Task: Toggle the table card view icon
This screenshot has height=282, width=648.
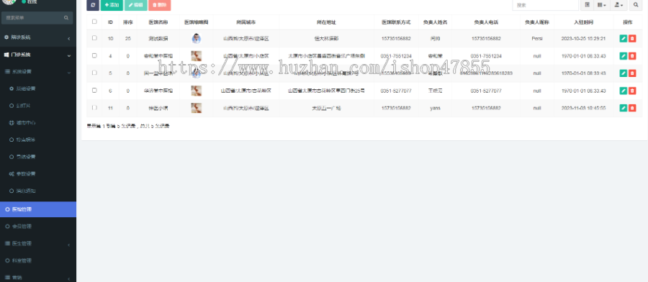Action: 587,5
